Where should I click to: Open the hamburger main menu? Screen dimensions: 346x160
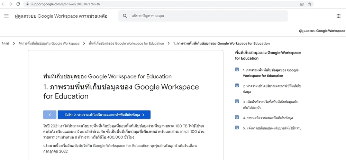pos(6,16)
